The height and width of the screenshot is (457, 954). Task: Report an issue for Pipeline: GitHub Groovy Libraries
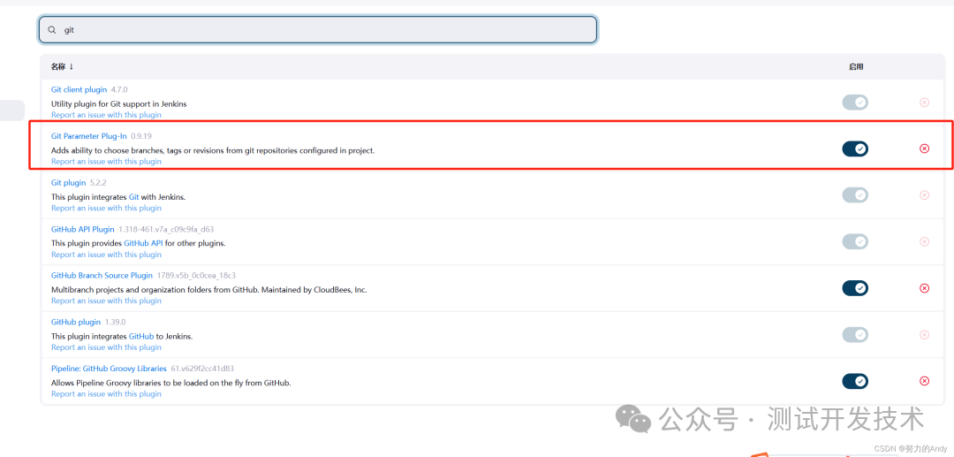tap(107, 393)
